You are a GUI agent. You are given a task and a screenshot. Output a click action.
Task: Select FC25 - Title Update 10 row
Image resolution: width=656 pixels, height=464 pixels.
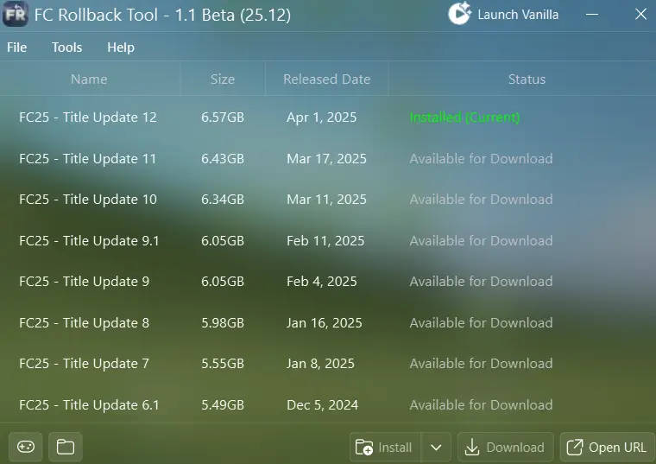pos(328,200)
